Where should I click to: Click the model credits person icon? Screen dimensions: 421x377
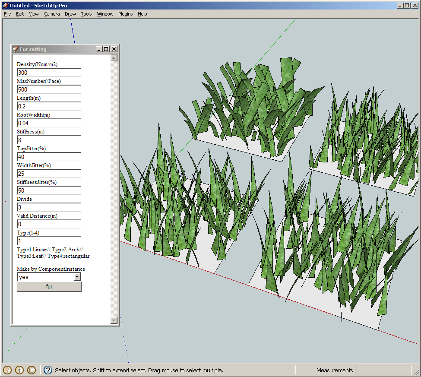coord(19,370)
